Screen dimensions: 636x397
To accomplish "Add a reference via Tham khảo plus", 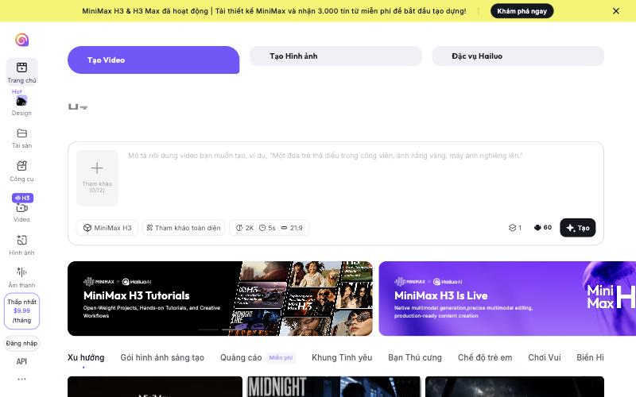I will [x=97, y=178].
